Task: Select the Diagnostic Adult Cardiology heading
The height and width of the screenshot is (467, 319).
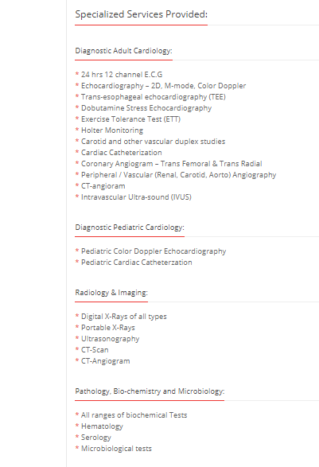Action: pos(123,51)
